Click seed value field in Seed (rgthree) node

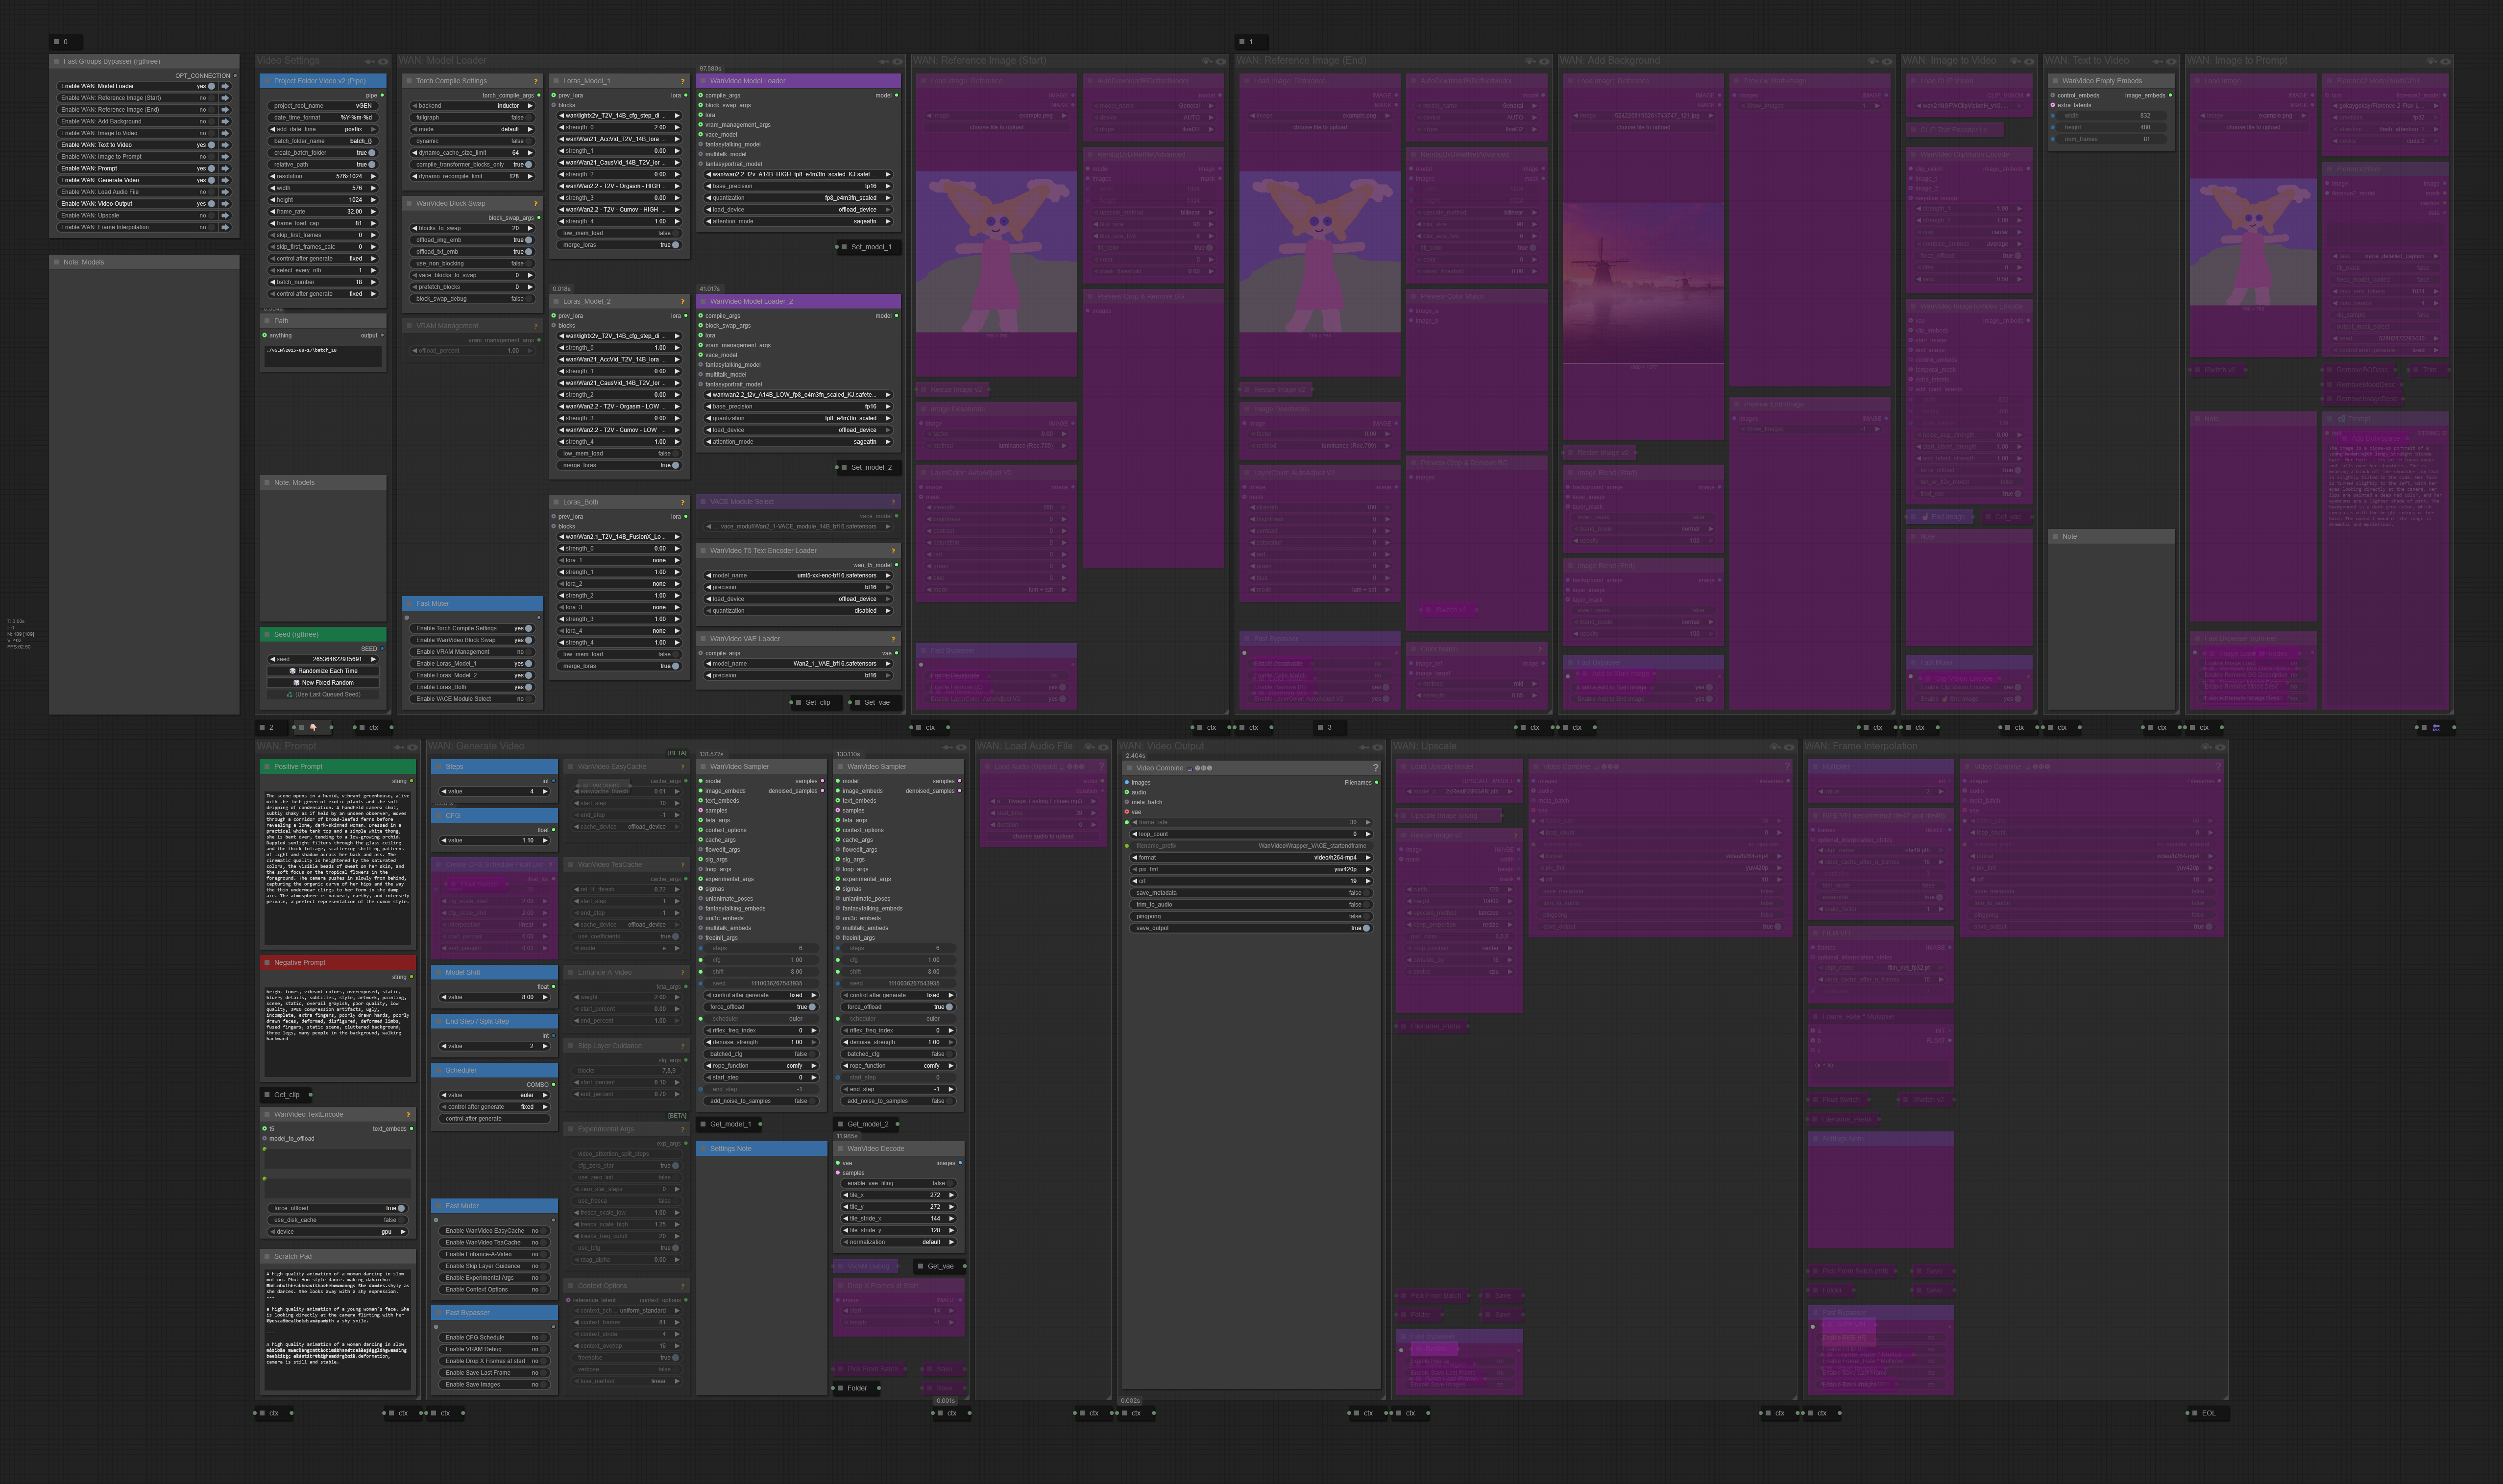click(324, 659)
